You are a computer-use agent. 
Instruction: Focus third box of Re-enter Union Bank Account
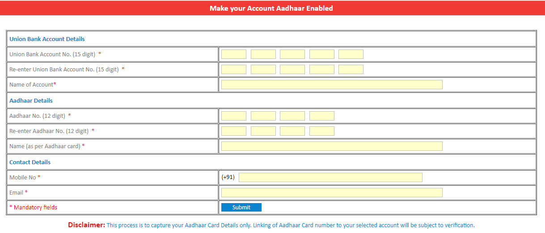(292, 70)
